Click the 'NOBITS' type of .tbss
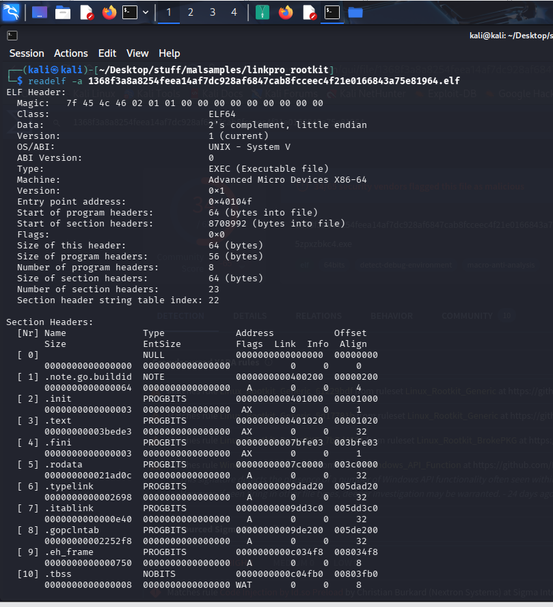The image size is (553, 607). coord(159,573)
